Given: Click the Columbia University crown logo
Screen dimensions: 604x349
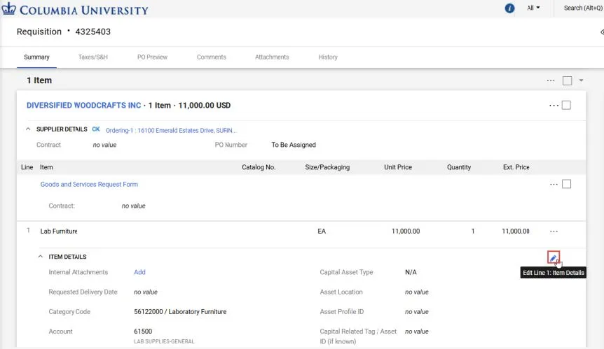Looking at the screenshot, I should click(9, 9).
